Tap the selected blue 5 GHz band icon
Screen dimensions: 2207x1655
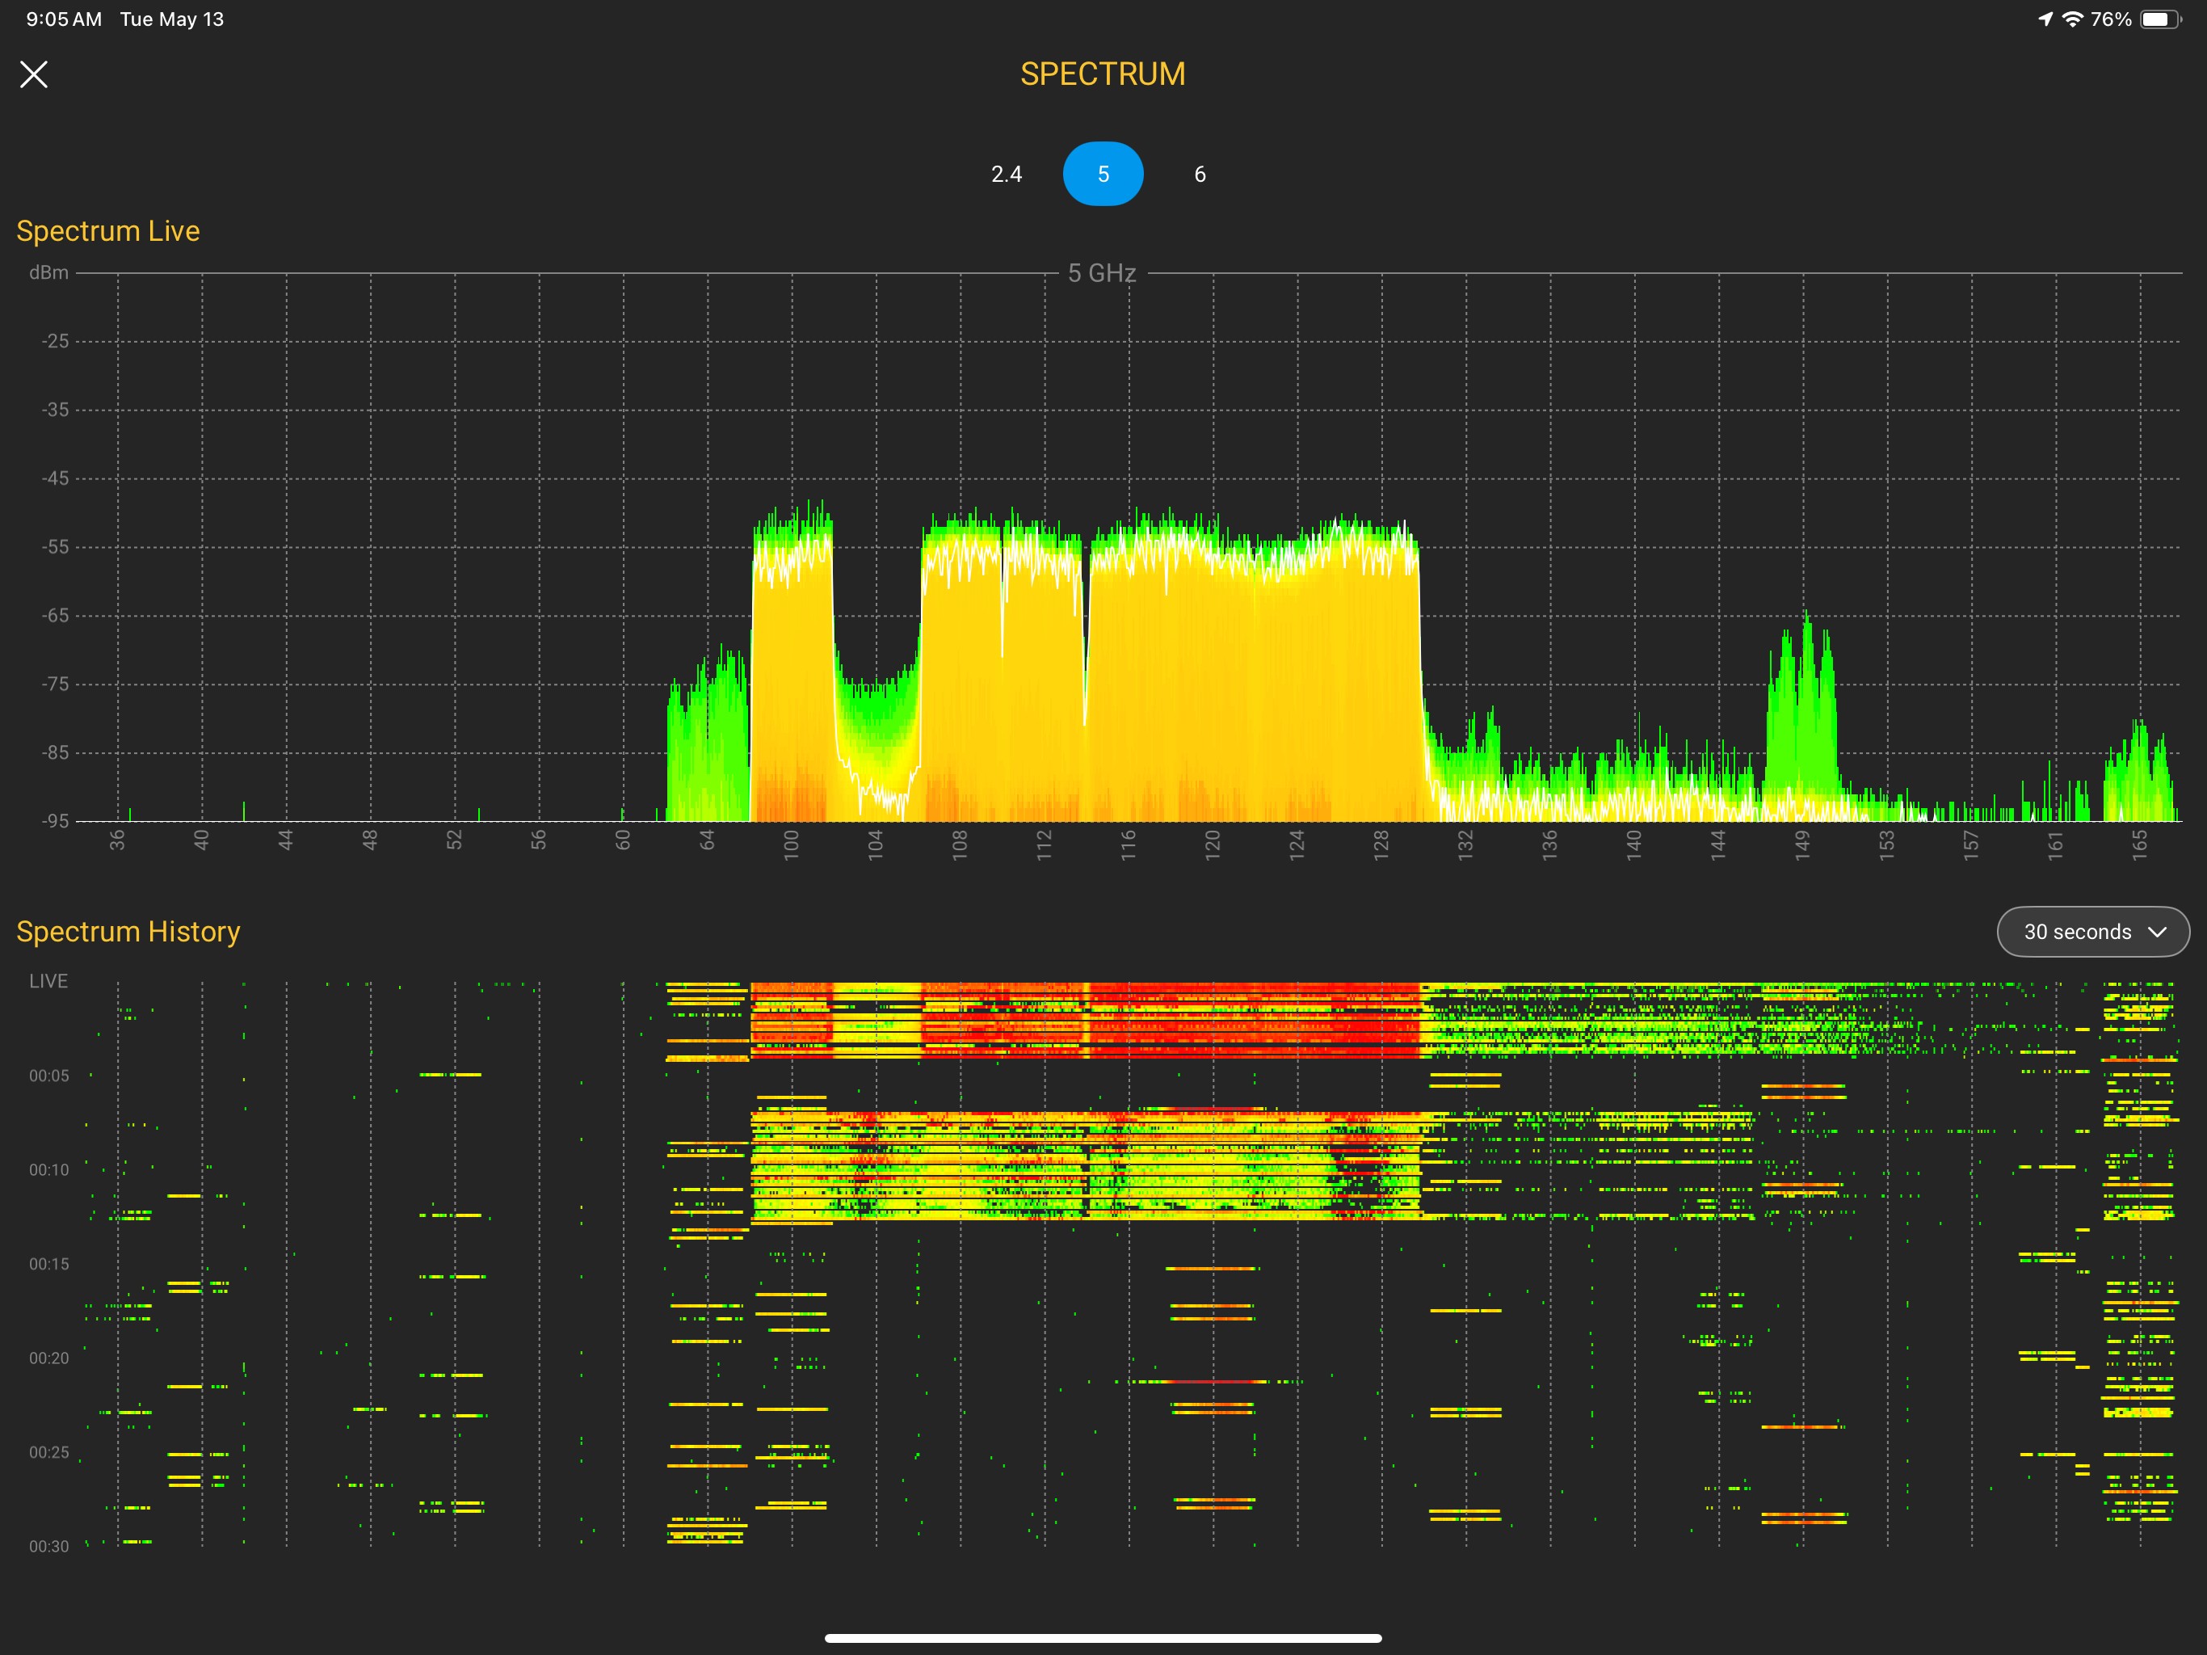click(1103, 173)
